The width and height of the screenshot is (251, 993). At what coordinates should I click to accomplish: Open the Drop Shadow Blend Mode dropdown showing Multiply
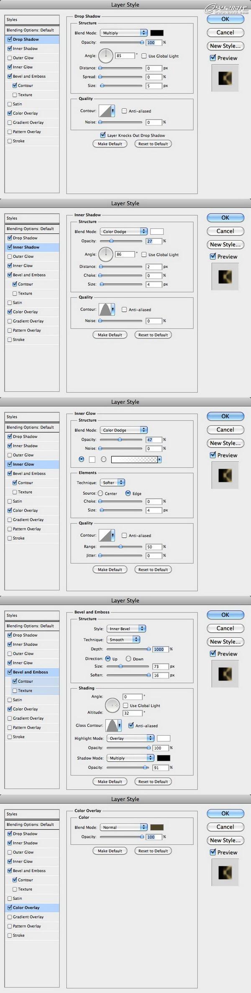pos(124,33)
